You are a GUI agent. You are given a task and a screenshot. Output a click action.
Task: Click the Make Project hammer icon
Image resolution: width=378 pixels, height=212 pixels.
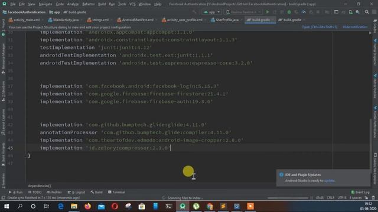tap(194, 12)
